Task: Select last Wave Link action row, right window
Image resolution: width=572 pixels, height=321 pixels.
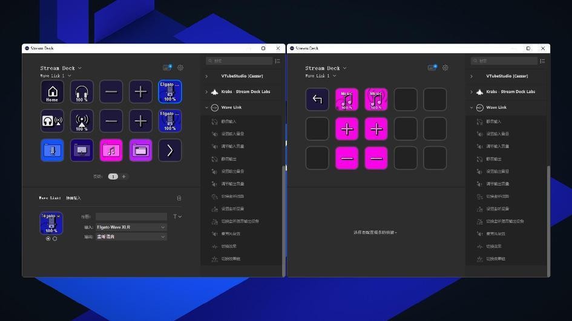Action: [507, 259]
